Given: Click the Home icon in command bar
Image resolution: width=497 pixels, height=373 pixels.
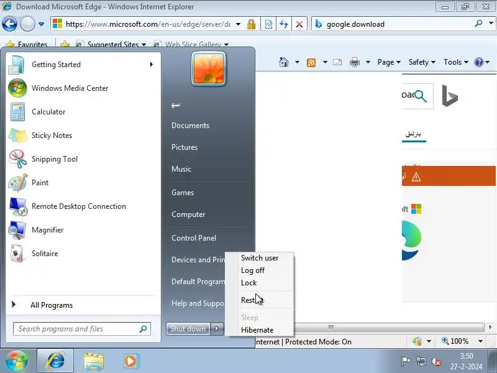Looking at the screenshot, I should pos(284,62).
